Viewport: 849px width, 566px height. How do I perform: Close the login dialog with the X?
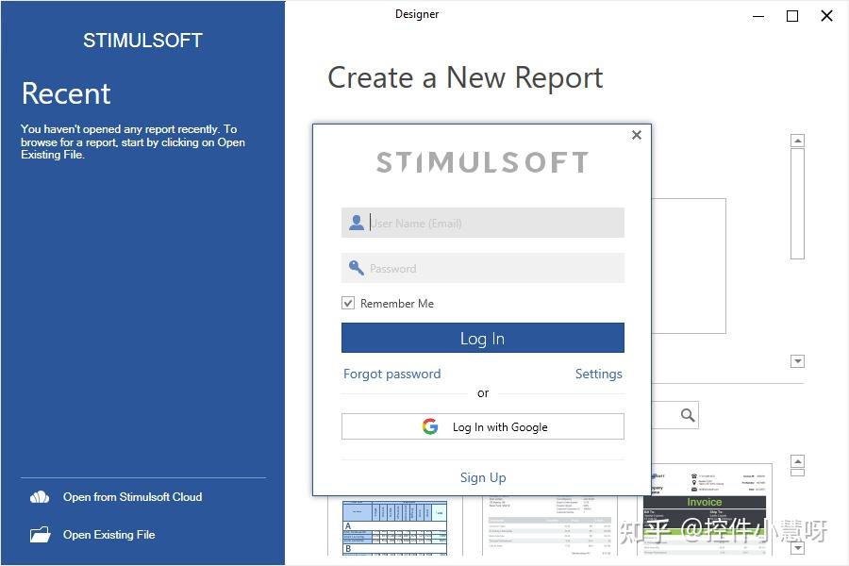[x=636, y=135]
